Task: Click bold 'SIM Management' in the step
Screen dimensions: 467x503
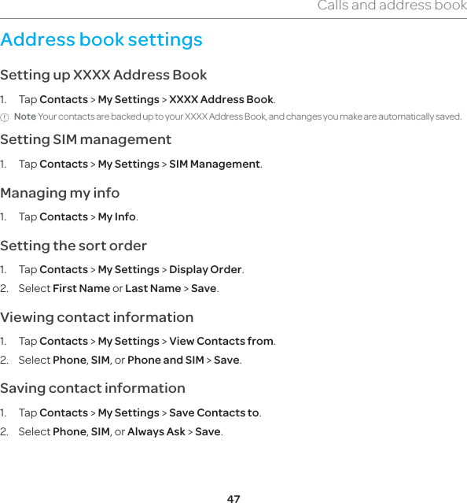Action: pos(215,165)
